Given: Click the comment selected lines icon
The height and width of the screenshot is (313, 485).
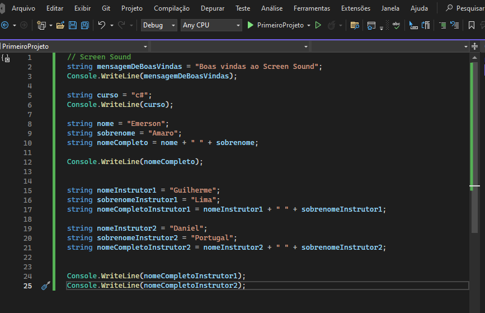Looking at the screenshot, I should click(442, 25).
